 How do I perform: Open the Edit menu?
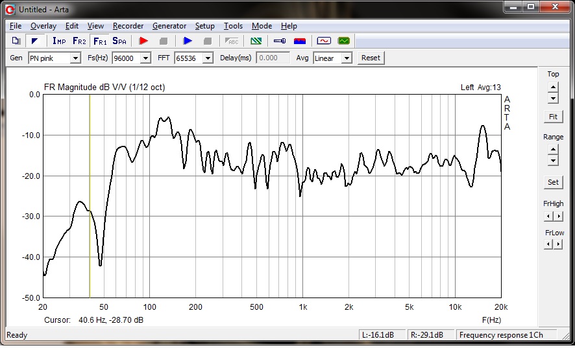coord(72,26)
